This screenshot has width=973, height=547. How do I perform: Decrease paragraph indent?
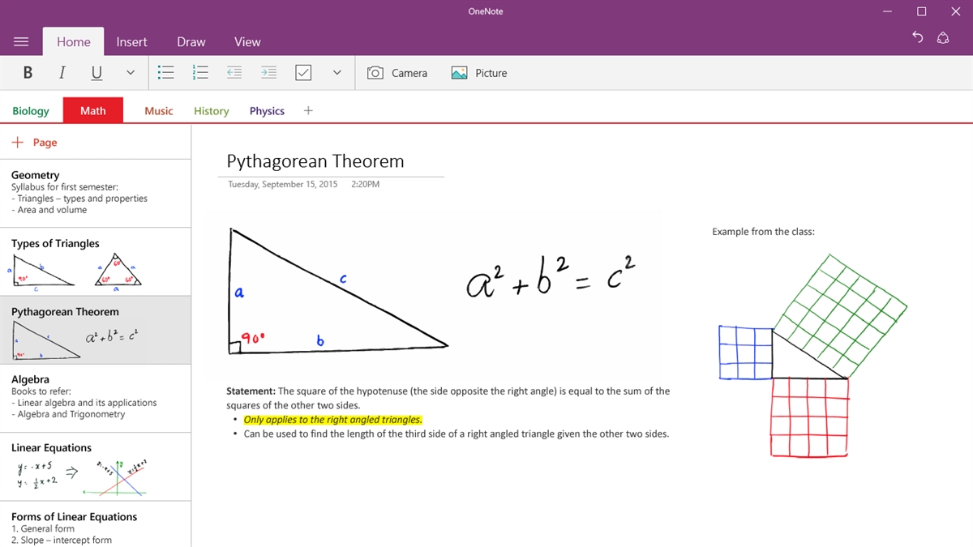pyautogui.click(x=234, y=72)
